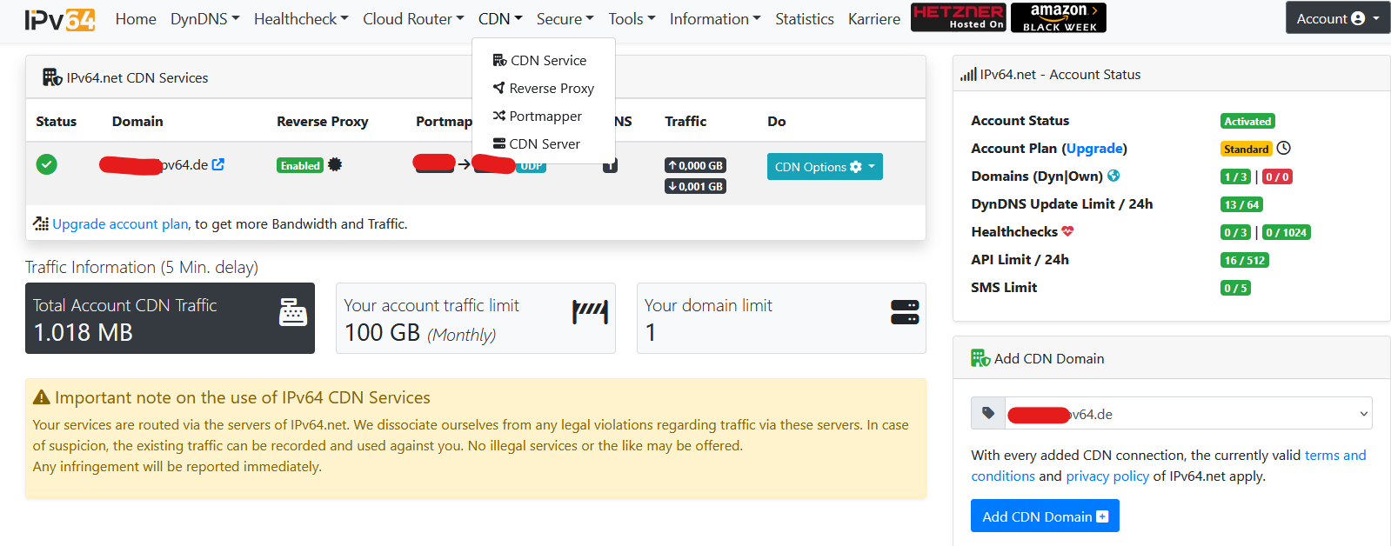Click the green Enabled reverse proxy badge
The width and height of the screenshot is (1391, 546).
click(300, 165)
